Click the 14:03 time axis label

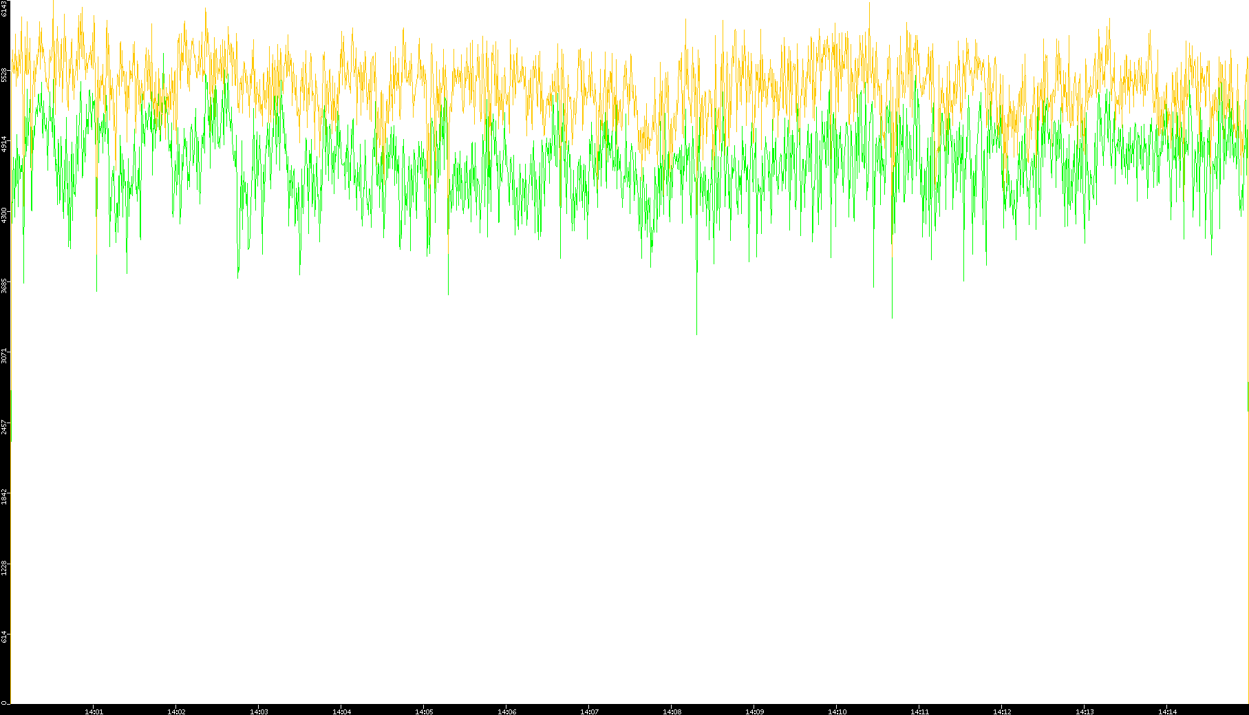tap(259, 712)
